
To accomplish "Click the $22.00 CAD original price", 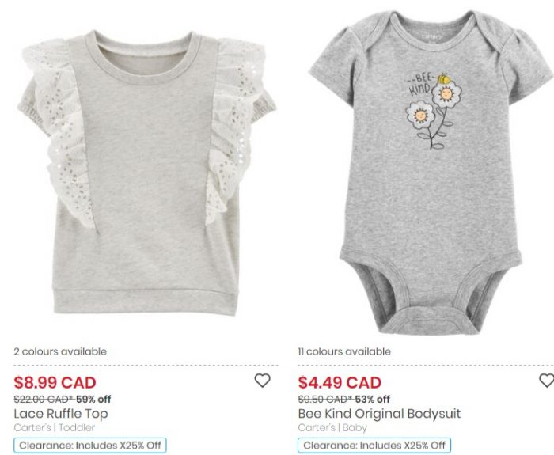I will click(44, 400).
